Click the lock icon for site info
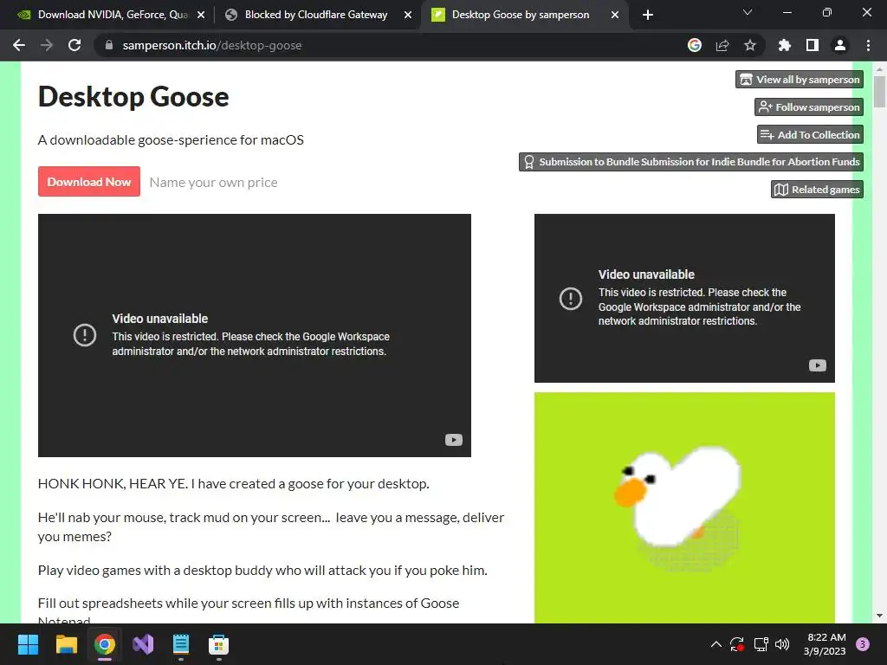Viewport: 887px width, 665px height. point(109,45)
